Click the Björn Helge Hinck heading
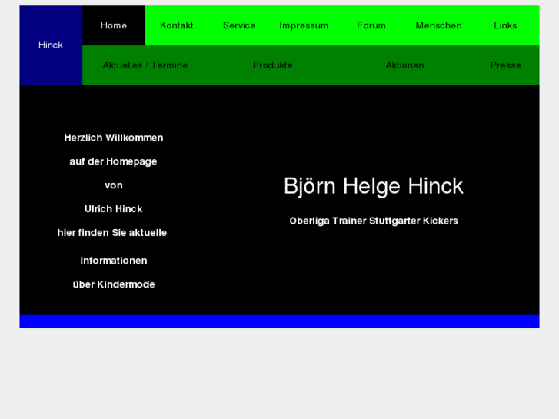This screenshot has width=559, height=419. click(x=373, y=186)
